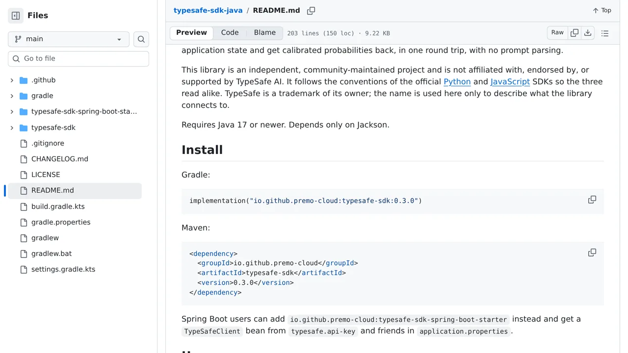
Task: Jump to Top of the page
Action: click(x=602, y=10)
